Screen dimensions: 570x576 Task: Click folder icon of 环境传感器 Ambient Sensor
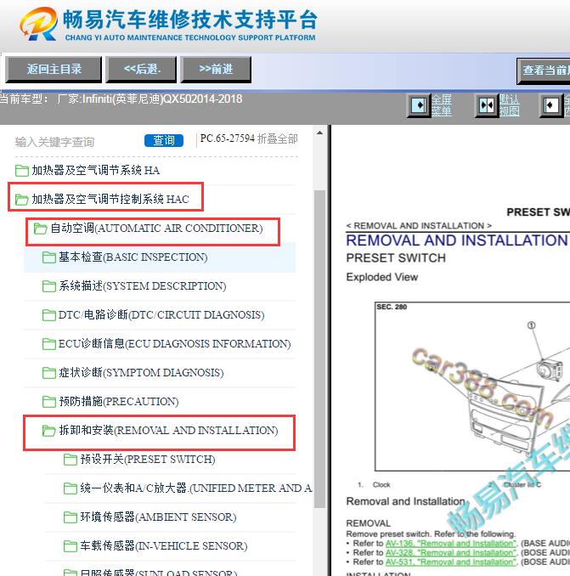point(71,517)
